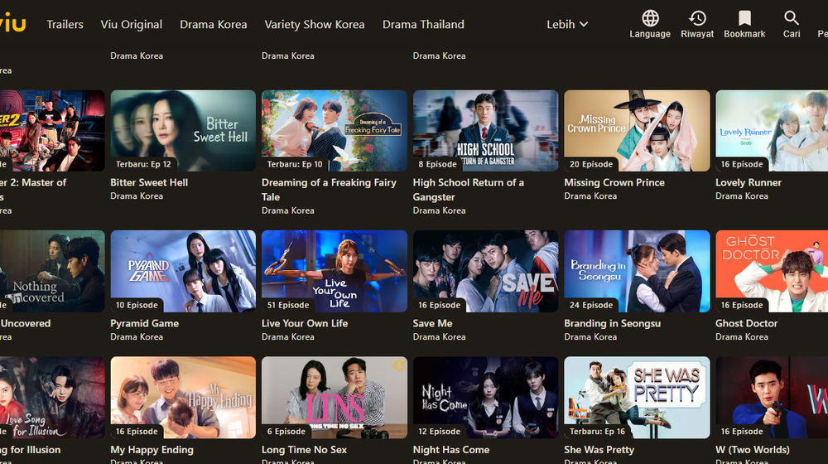Click the '6 Episode' badge

point(286,431)
